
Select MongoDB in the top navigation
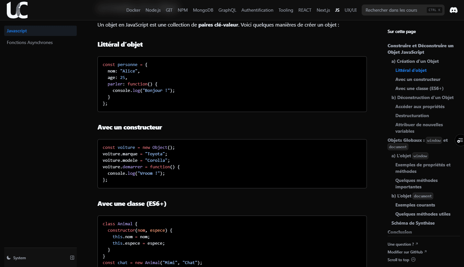click(x=203, y=10)
